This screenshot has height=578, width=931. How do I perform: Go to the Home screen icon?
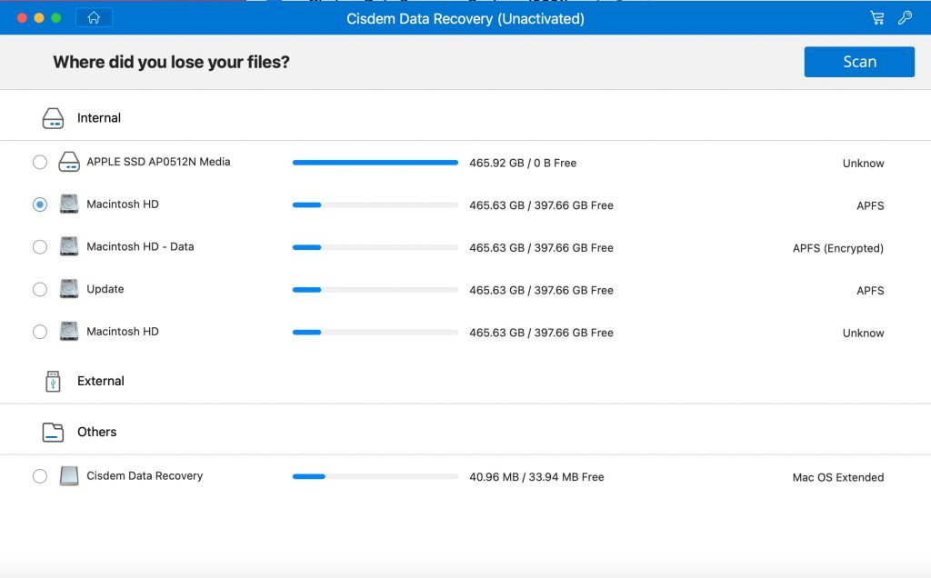94,18
